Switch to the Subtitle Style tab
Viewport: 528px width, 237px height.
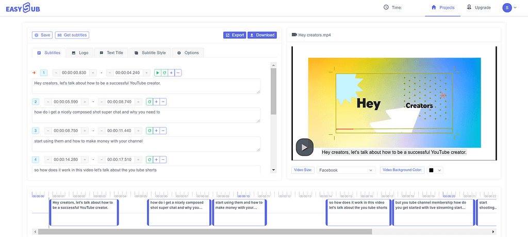tap(150, 53)
